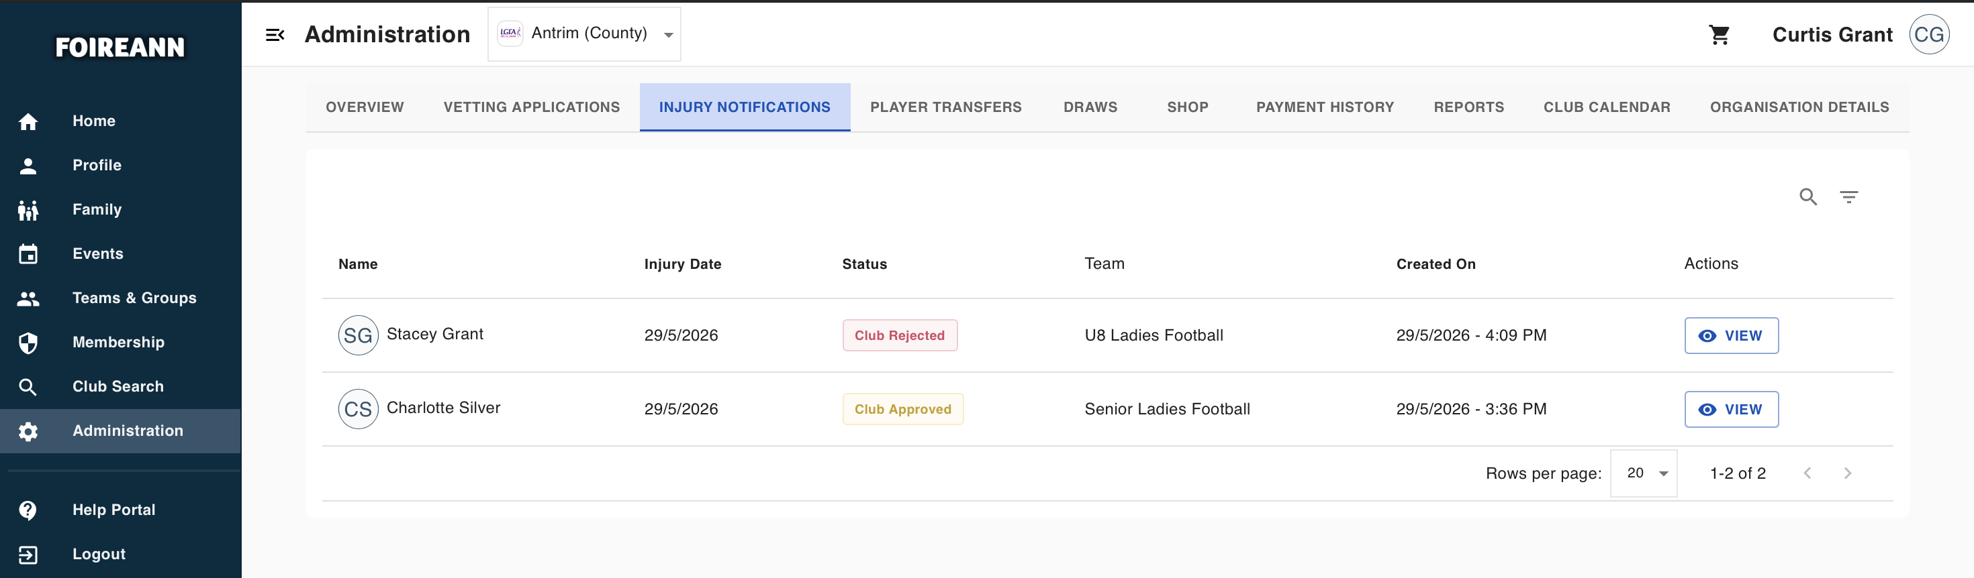Open the Club Calendar tab
The height and width of the screenshot is (578, 1974).
(x=1606, y=107)
